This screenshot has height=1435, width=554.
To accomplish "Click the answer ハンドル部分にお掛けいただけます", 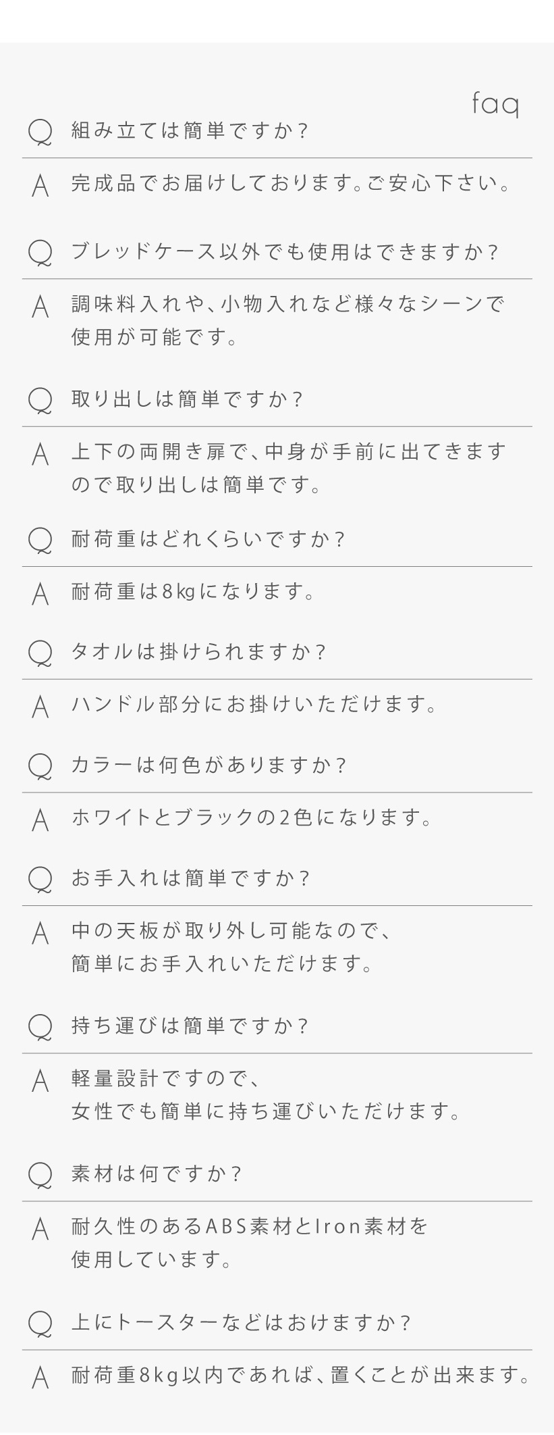I will pos(255,705).
